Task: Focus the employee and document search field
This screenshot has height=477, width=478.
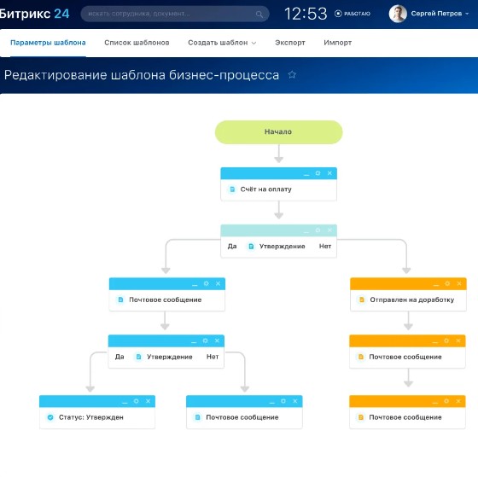Action: (x=175, y=14)
